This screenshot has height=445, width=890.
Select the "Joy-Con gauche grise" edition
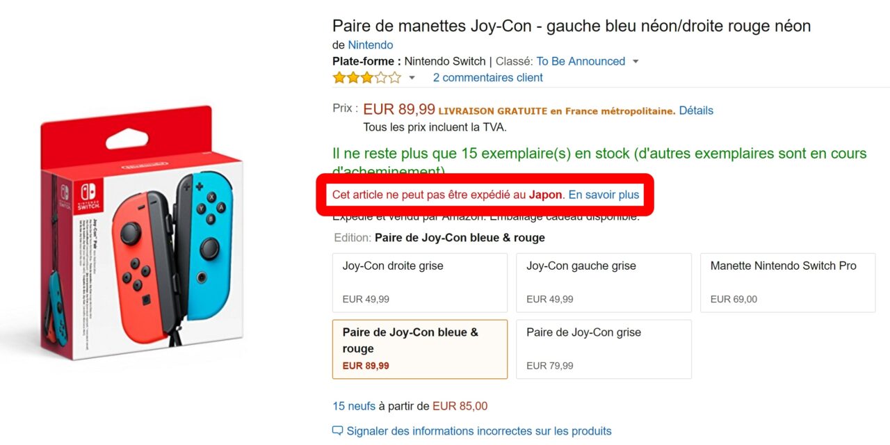[x=604, y=282]
